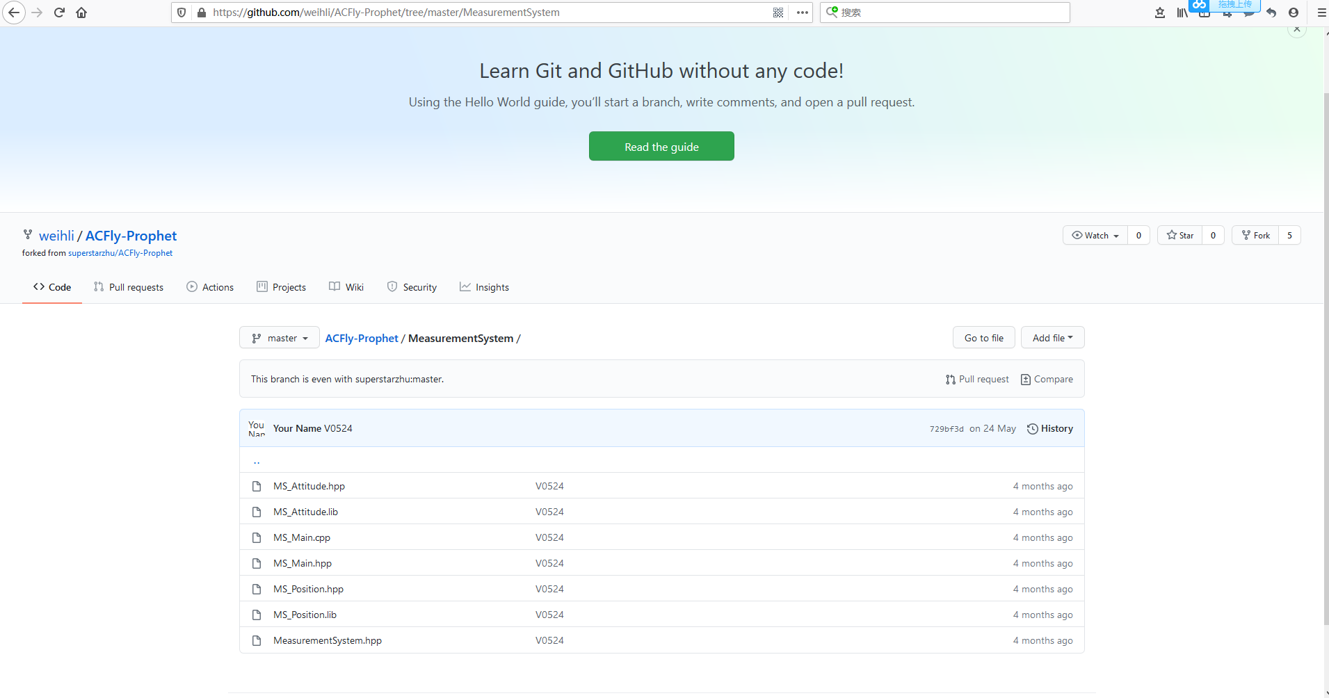This screenshot has width=1329, height=698.
Task: Click the fork count of 5
Action: (x=1289, y=235)
